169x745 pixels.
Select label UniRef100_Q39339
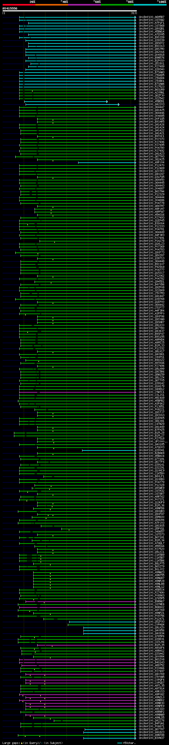click(151, 40)
